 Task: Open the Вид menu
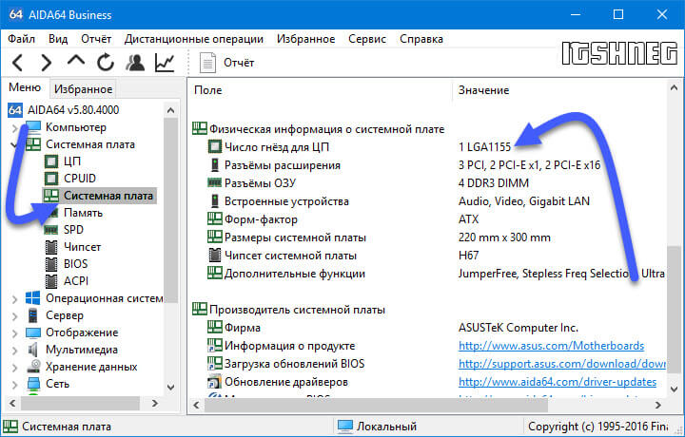[58, 39]
